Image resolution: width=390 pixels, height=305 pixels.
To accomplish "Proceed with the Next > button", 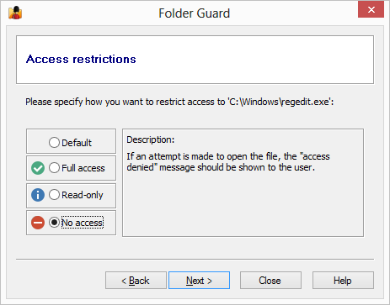I will (199, 281).
